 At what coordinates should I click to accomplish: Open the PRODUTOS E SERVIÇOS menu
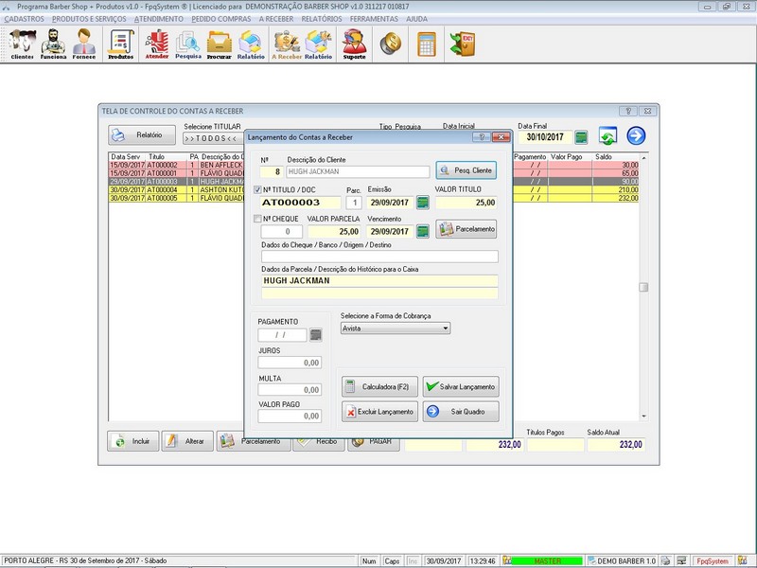89,19
